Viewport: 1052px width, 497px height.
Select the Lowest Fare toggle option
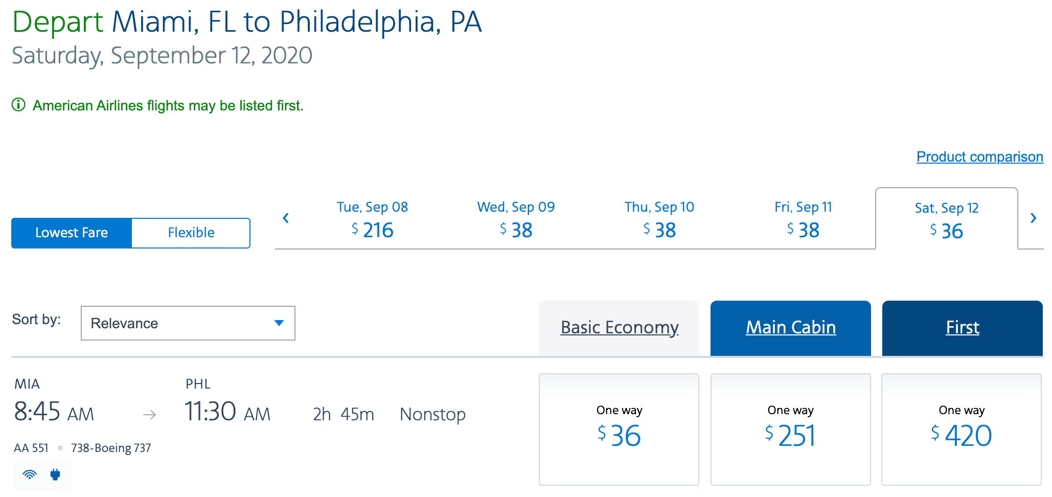click(x=72, y=233)
